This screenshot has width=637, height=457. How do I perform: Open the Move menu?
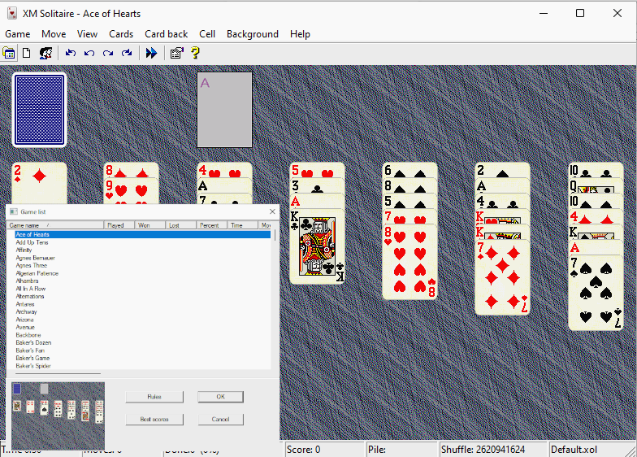click(54, 34)
